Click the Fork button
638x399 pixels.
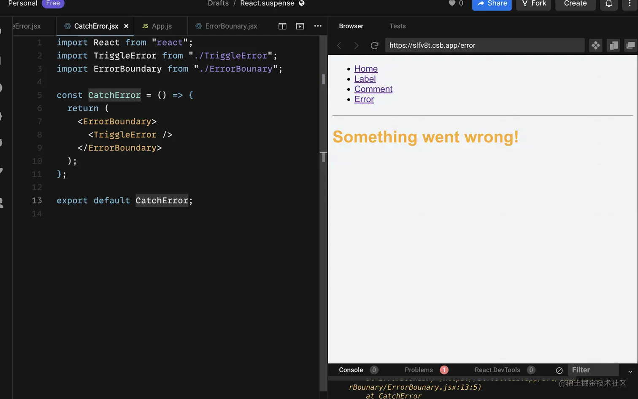(x=533, y=4)
